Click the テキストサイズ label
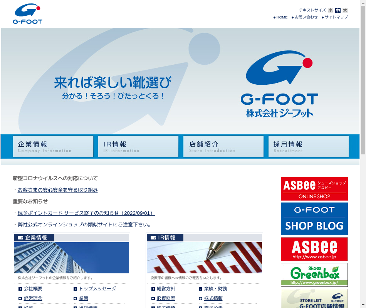The width and height of the screenshot is (366, 308). (312, 10)
